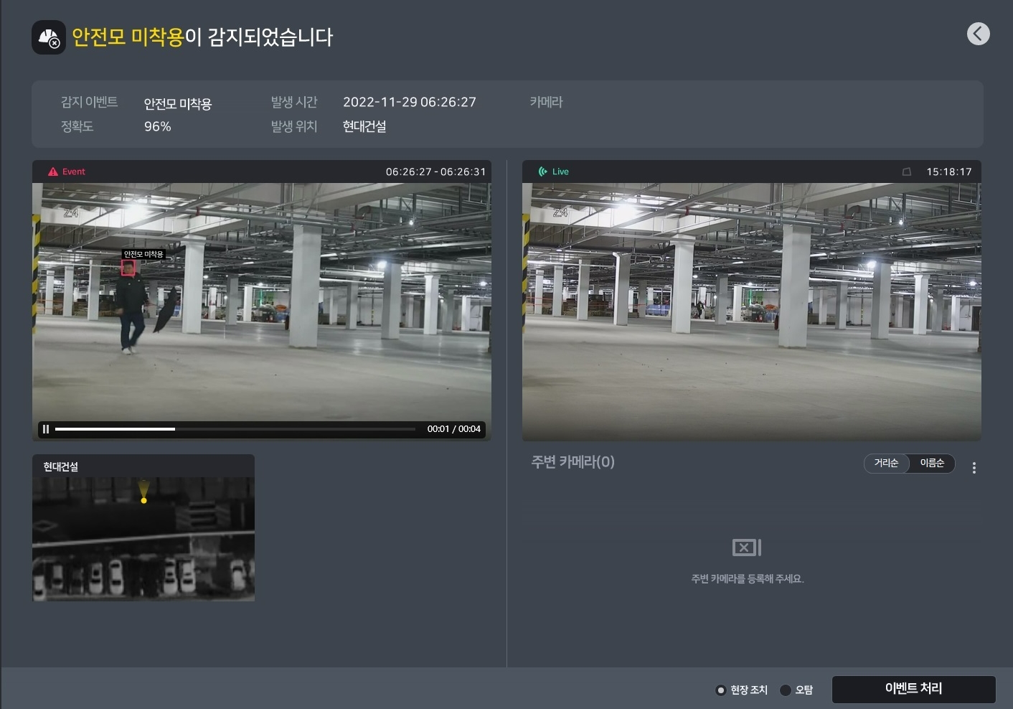The width and height of the screenshot is (1013, 709).
Task: Click the 주변 카메라를 등록해 주세요 prompt
Action: tap(747, 578)
